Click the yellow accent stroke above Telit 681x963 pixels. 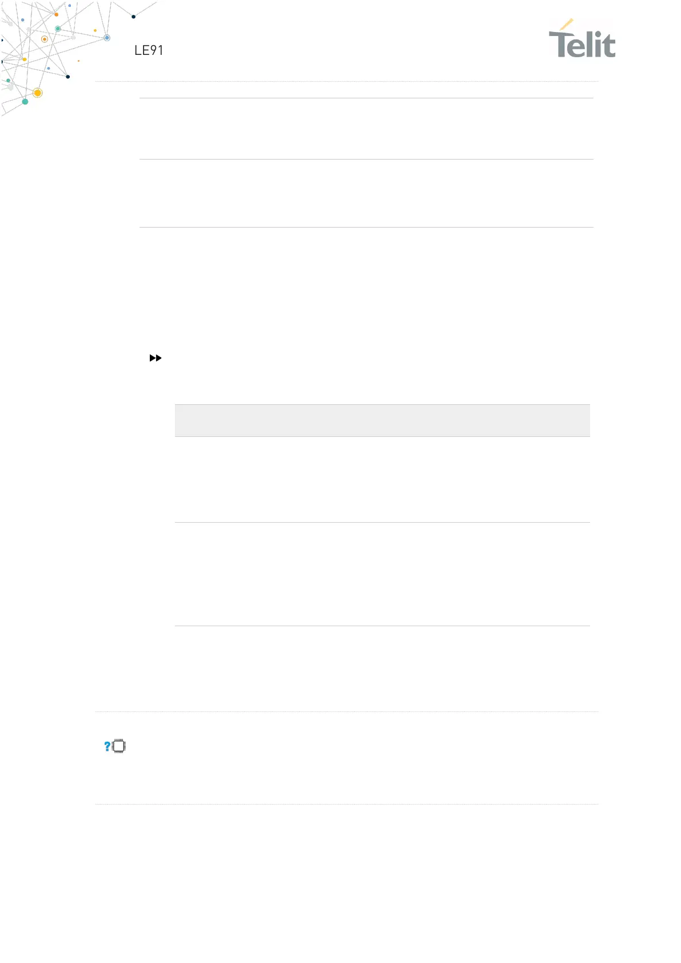567,25
